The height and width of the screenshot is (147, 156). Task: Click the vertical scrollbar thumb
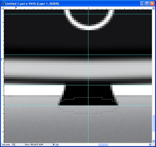tap(154, 123)
